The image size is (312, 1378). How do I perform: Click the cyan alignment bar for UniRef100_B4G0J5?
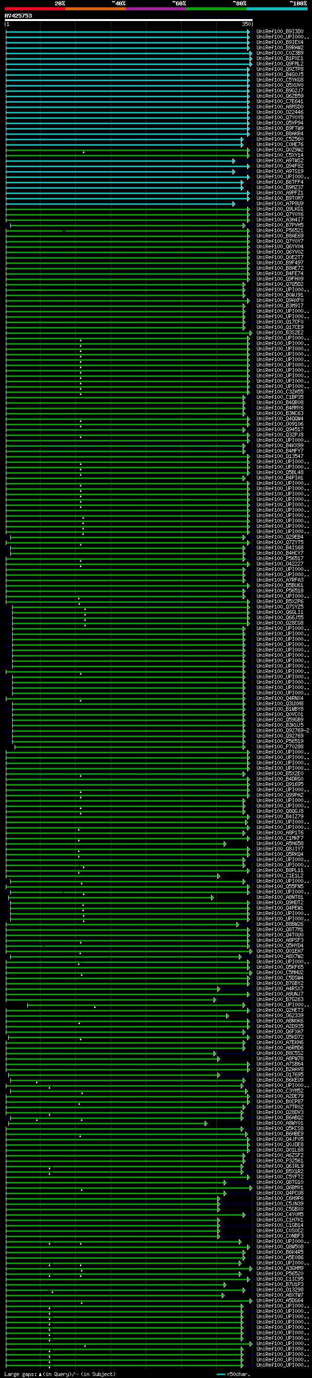[x=127, y=75]
